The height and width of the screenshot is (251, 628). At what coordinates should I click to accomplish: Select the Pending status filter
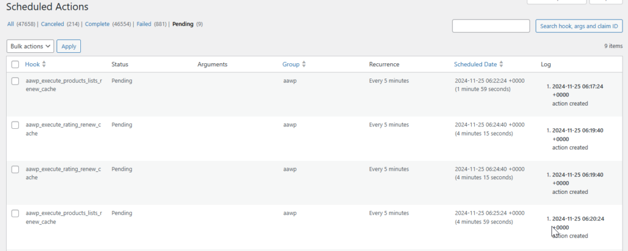click(x=183, y=24)
